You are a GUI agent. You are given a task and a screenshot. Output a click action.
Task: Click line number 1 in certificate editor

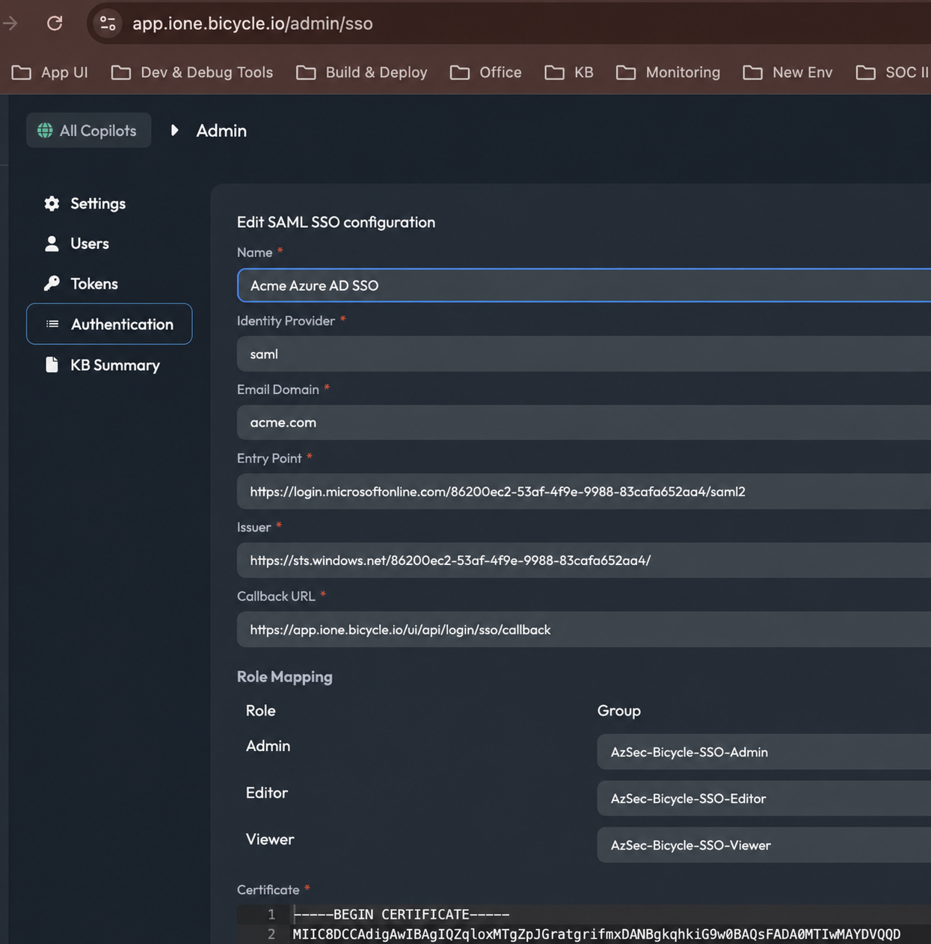(271, 914)
